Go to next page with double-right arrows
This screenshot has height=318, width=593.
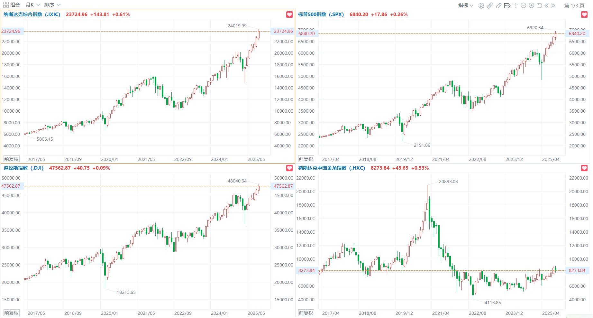tap(553, 5)
